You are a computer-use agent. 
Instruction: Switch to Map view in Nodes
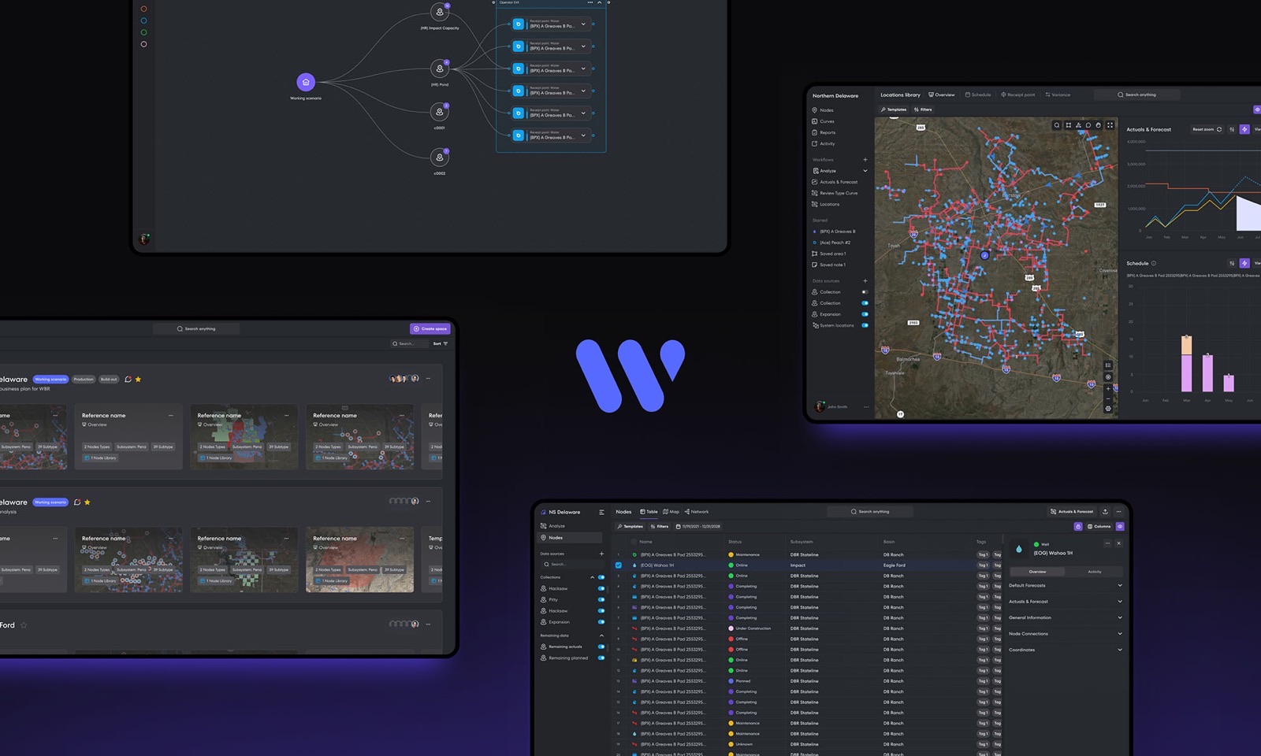pos(671,512)
